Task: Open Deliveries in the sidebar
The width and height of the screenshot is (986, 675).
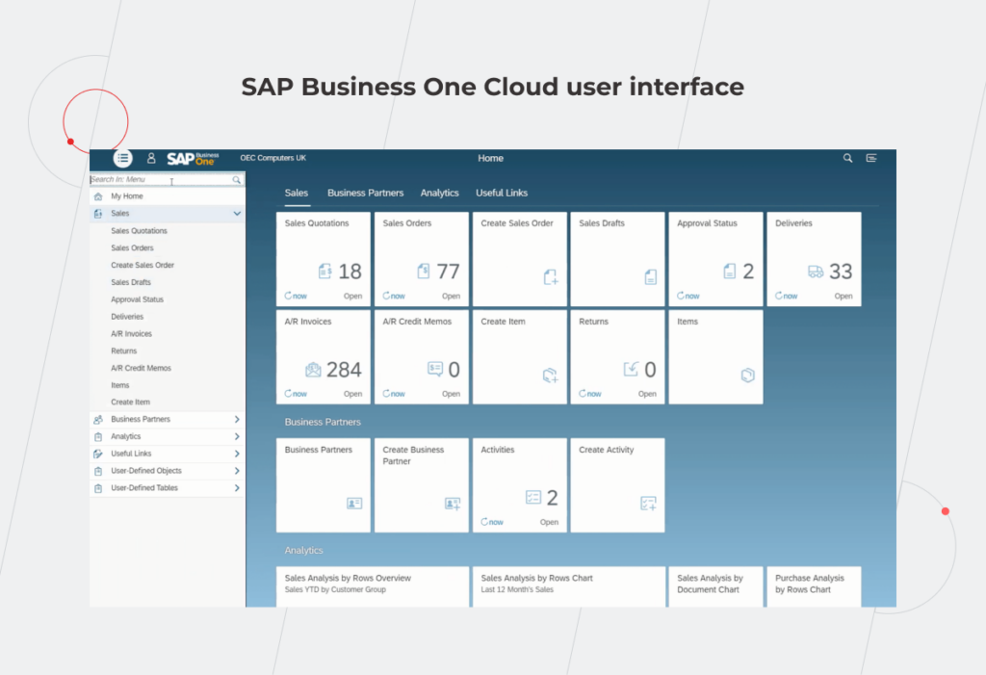Action: click(x=127, y=317)
